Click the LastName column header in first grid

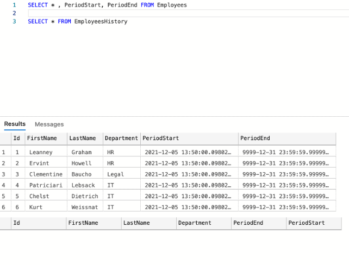[x=85, y=138]
